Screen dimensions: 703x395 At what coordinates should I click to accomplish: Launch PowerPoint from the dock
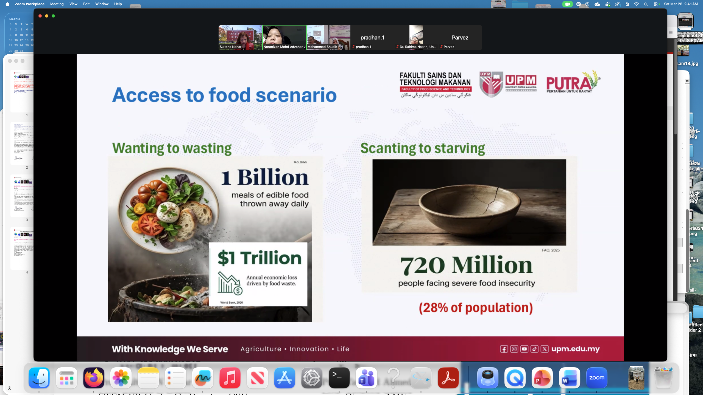click(542, 378)
